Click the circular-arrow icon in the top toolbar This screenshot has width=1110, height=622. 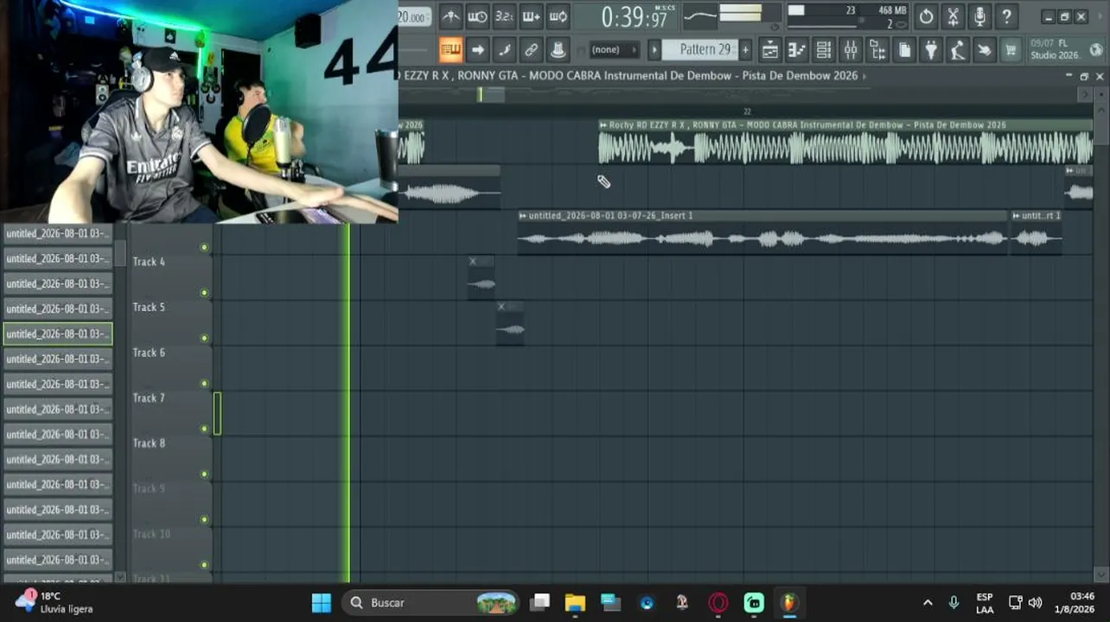(926, 16)
